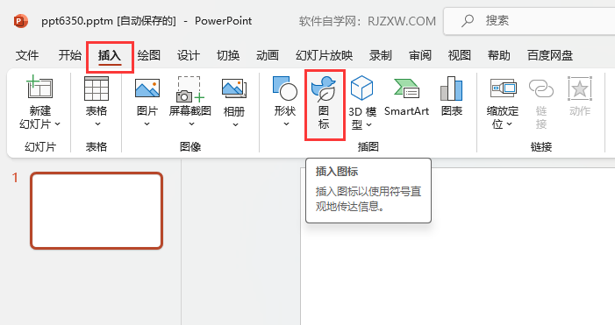Select the 插入 ribbon tab

click(x=110, y=55)
